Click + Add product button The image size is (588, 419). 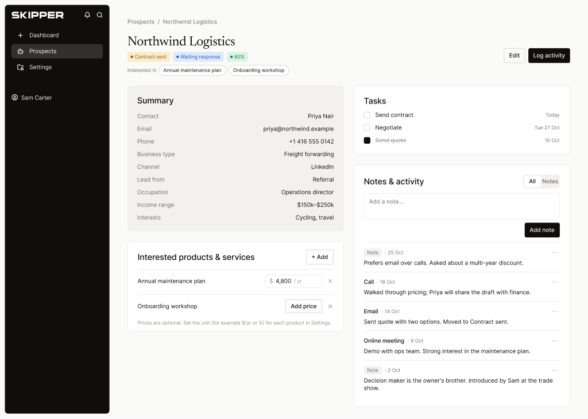click(319, 257)
